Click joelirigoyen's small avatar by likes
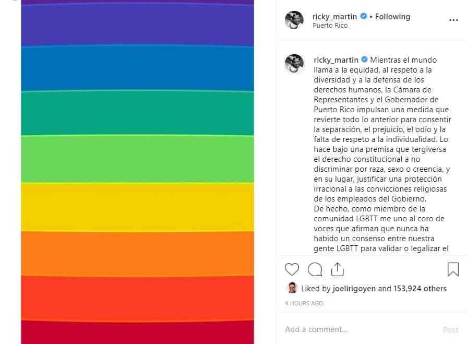 [x=292, y=288]
